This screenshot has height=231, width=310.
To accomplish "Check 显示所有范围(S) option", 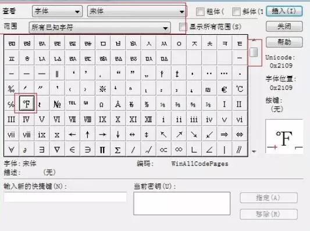I will [183, 27].
